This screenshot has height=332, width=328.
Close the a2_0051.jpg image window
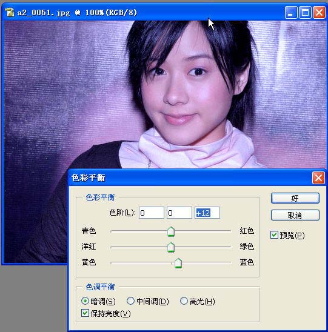click(319, 13)
